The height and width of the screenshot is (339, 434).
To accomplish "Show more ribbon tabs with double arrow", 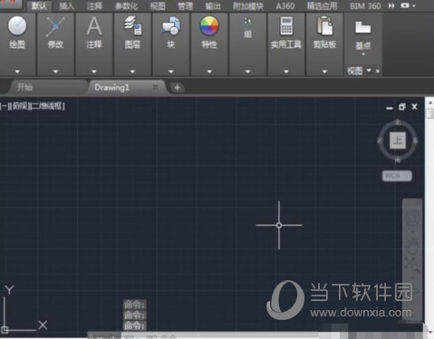I will tap(391, 5).
